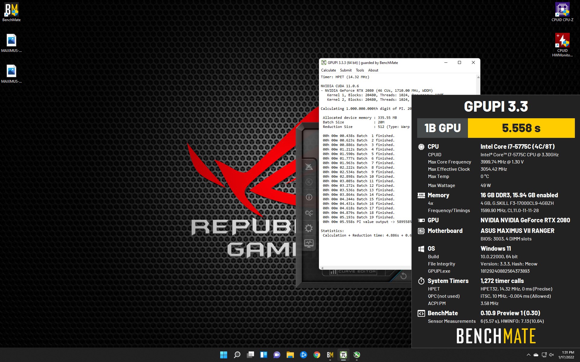The width and height of the screenshot is (580, 362).
Task: Click the GPUPI window title icon
Action: pos(324,62)
